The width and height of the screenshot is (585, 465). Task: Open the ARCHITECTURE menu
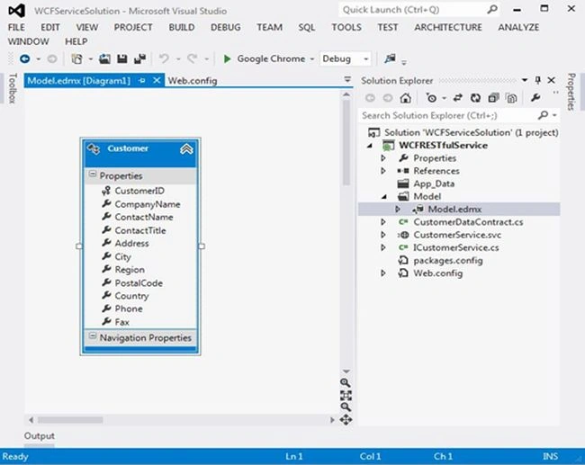tap(447, 27)
